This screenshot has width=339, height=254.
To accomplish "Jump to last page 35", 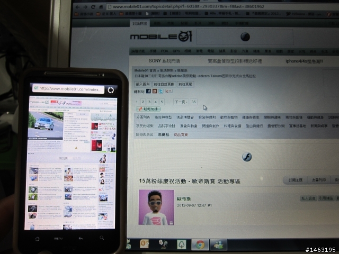I will (193, 102).
